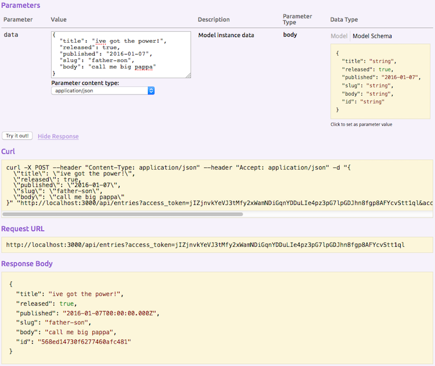Image resolution: width=435 pixels, height=366 pixels.
Task: Click the response id value "568ed14730f6277460afc481"
Action: point(84,342)
